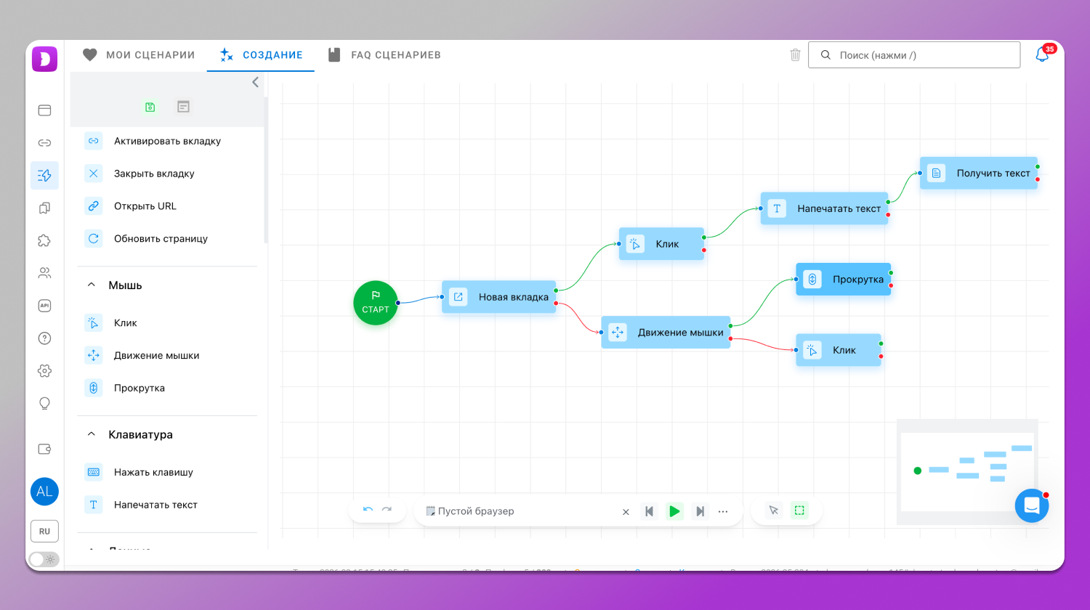Screen dimensions: 1090x610
Task: Collapse the Мышь section
Action: [x=92, y=285]
